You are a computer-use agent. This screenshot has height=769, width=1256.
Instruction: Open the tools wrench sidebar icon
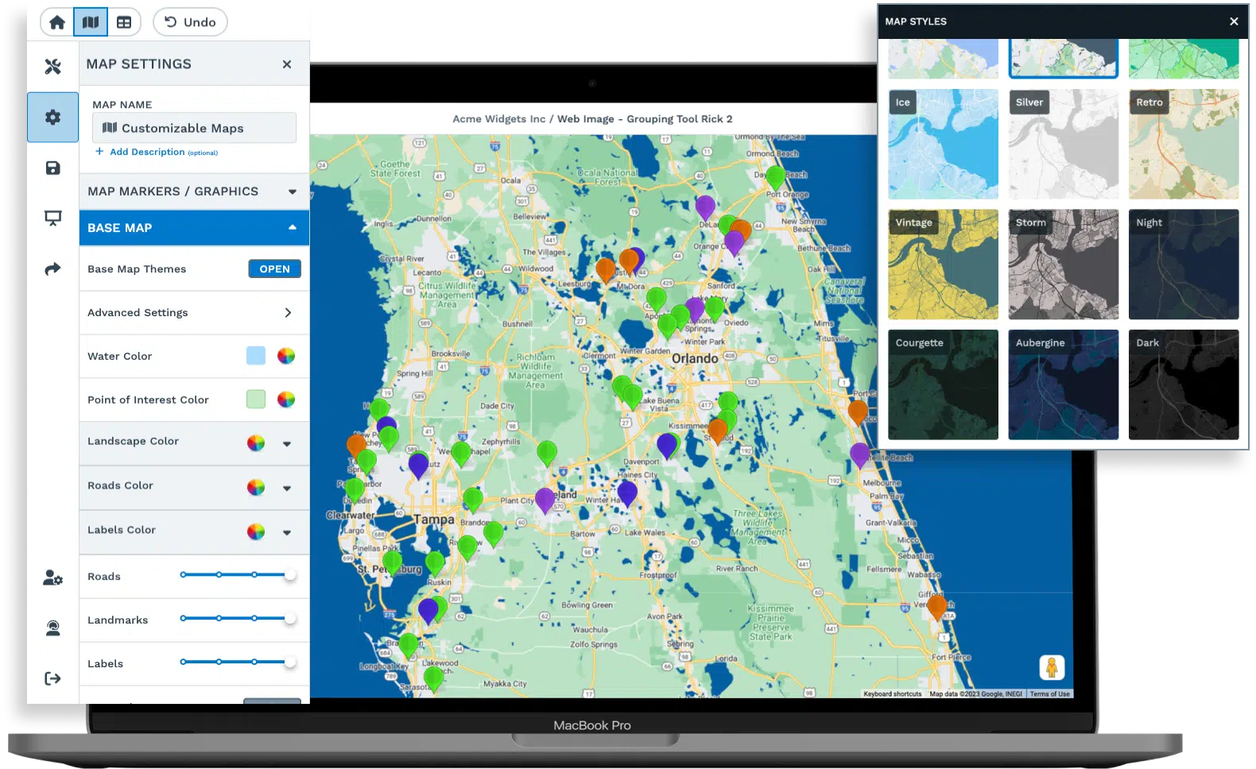[53, 67]
